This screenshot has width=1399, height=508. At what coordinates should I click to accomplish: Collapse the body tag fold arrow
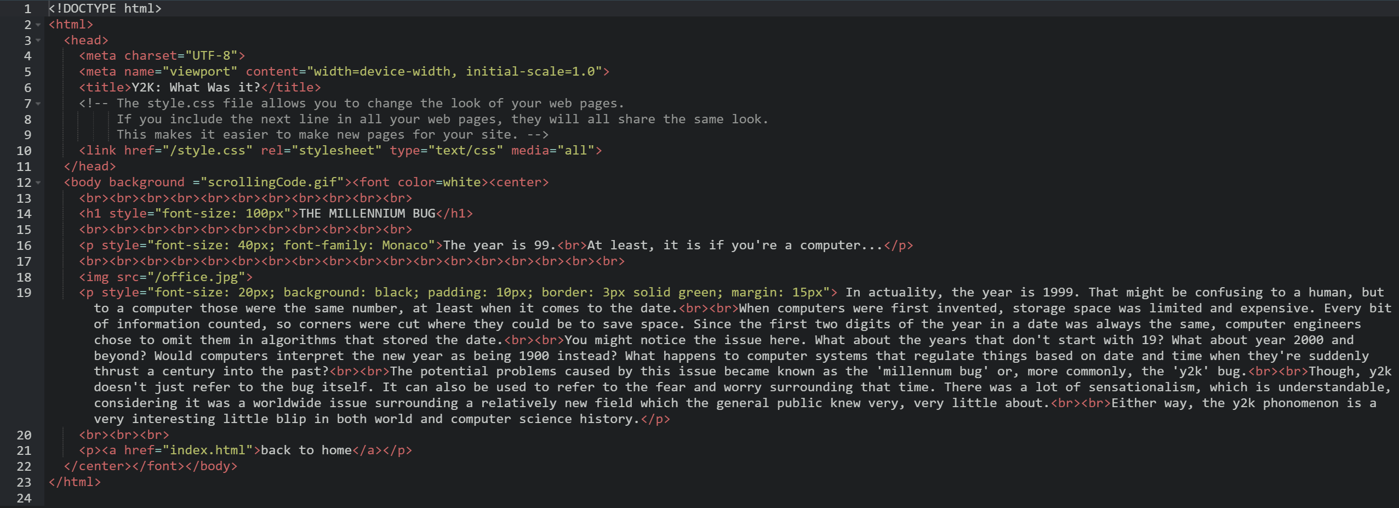pyautogui.click(x=38, y=182)
